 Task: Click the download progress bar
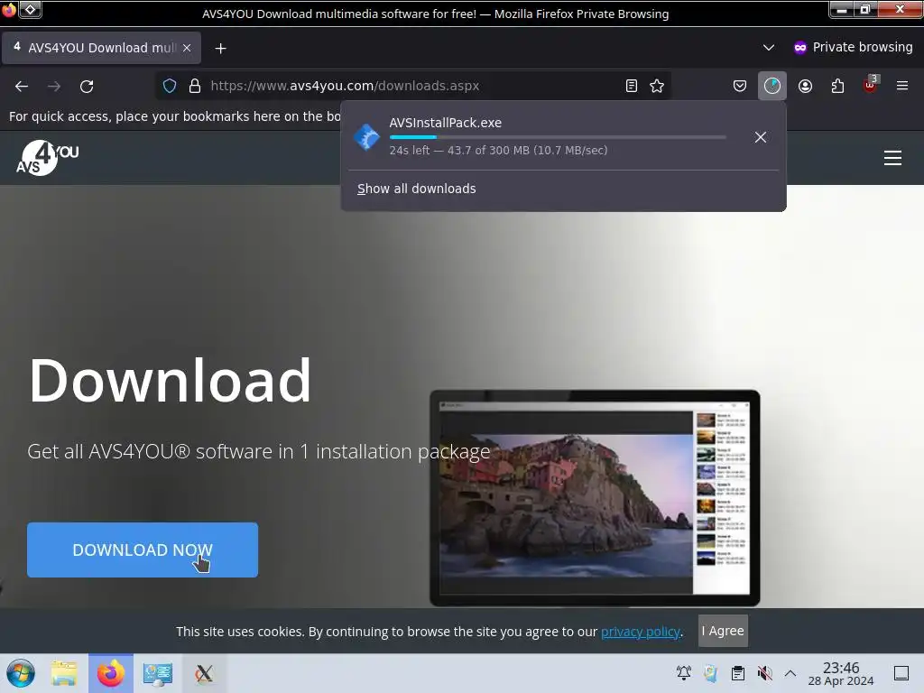pos(558,137)
